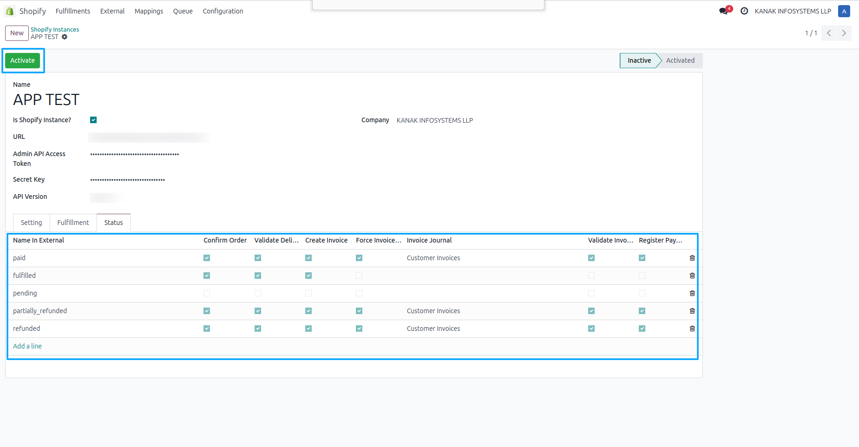Go to next record arrow
Viewport: 859px width, 447px height.
pos(844,33)
